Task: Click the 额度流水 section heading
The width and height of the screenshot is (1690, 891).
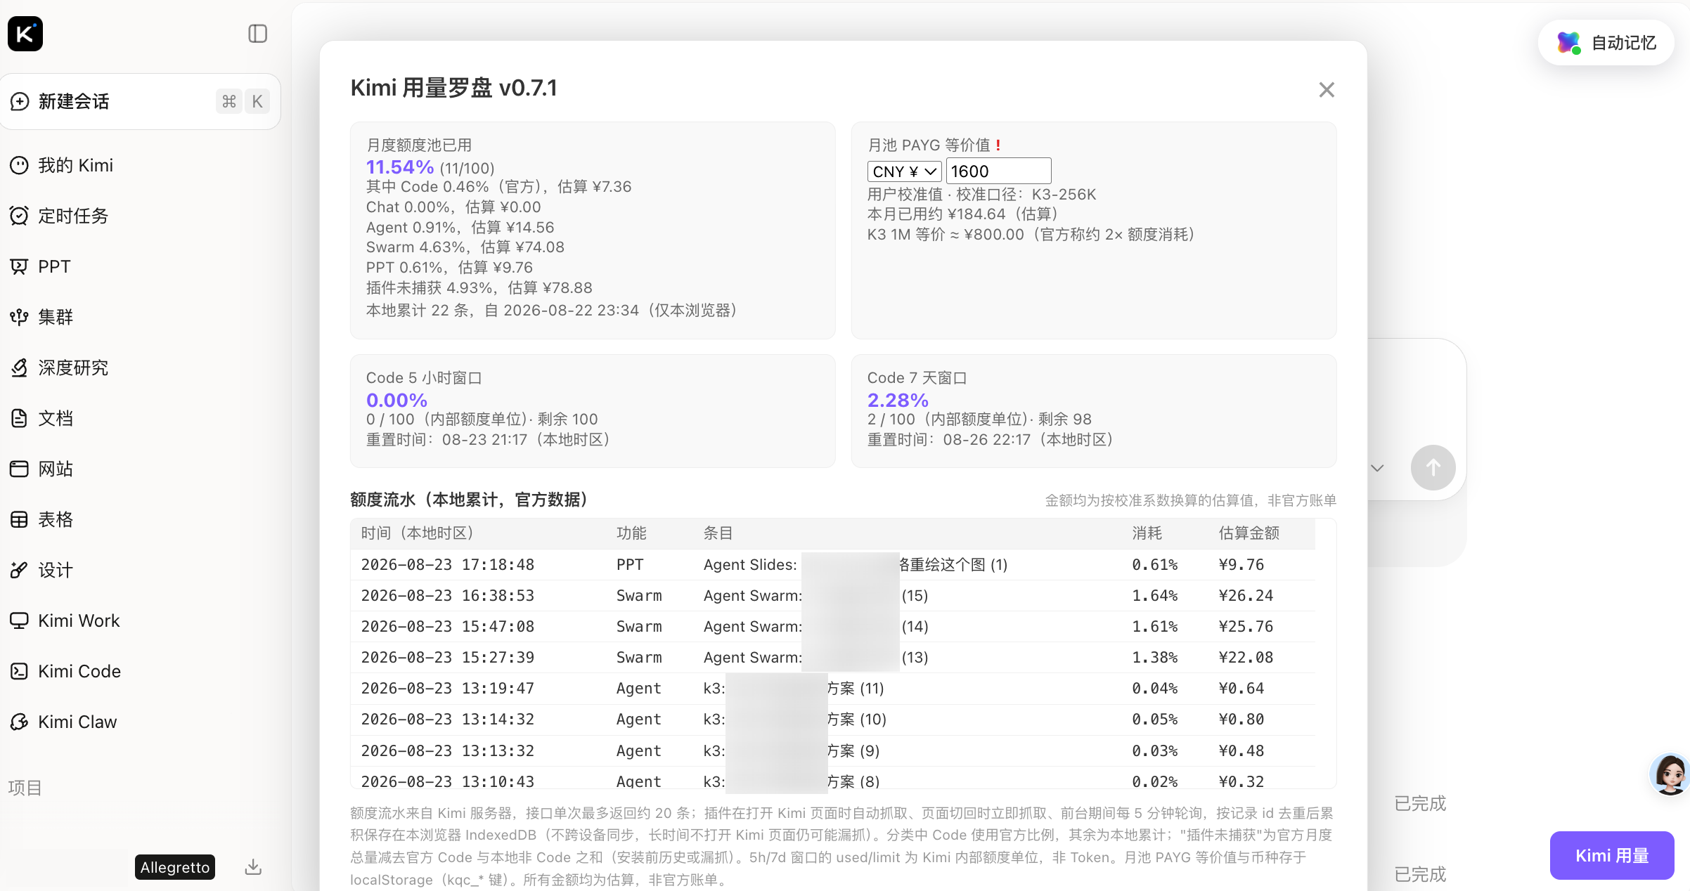Action: pos(470,500)
